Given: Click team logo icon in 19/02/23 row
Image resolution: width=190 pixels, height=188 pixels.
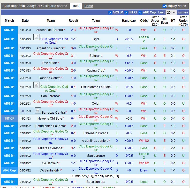Looking at the screenshot, I should (36, 85).
